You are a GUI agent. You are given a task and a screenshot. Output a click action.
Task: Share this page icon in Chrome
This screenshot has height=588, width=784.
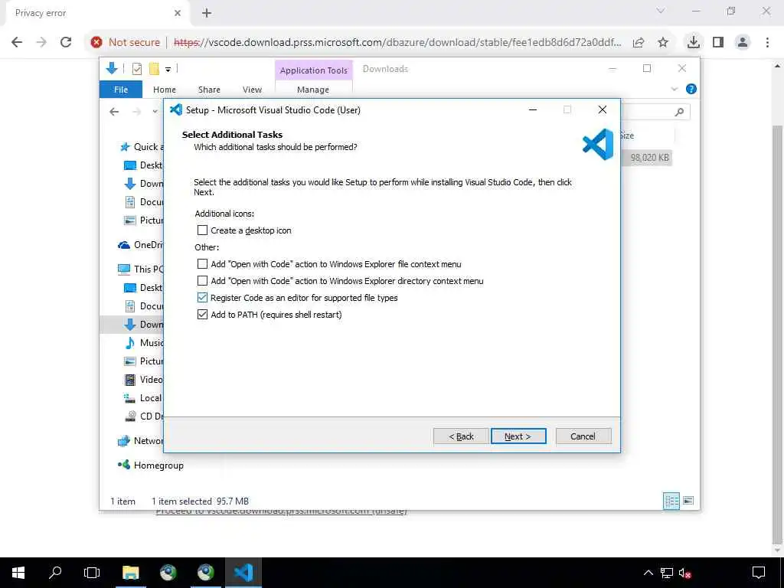639,43
